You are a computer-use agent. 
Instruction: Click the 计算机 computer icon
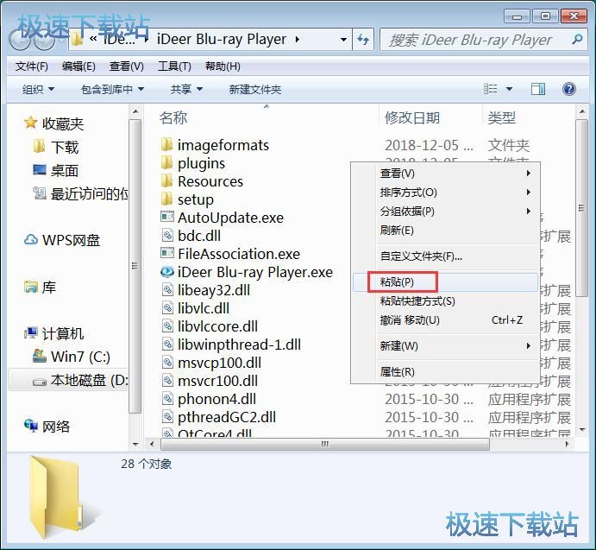tap(31, 333)
